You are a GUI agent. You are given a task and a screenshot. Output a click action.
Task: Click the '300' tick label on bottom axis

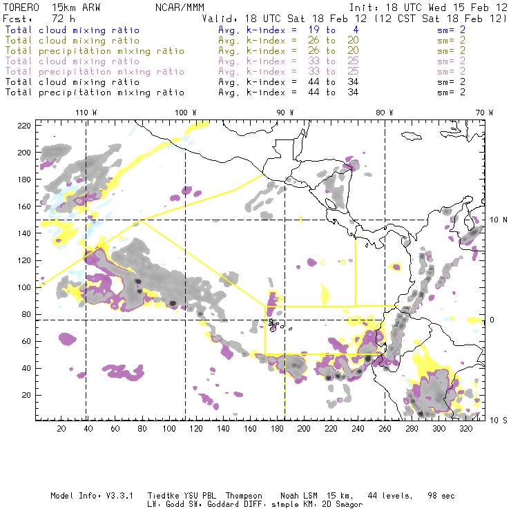click(x=439, y=429)
